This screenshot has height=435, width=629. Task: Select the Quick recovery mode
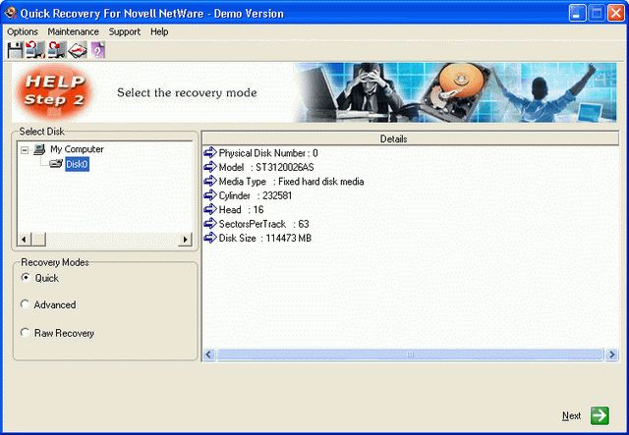(x=26, y=278)
